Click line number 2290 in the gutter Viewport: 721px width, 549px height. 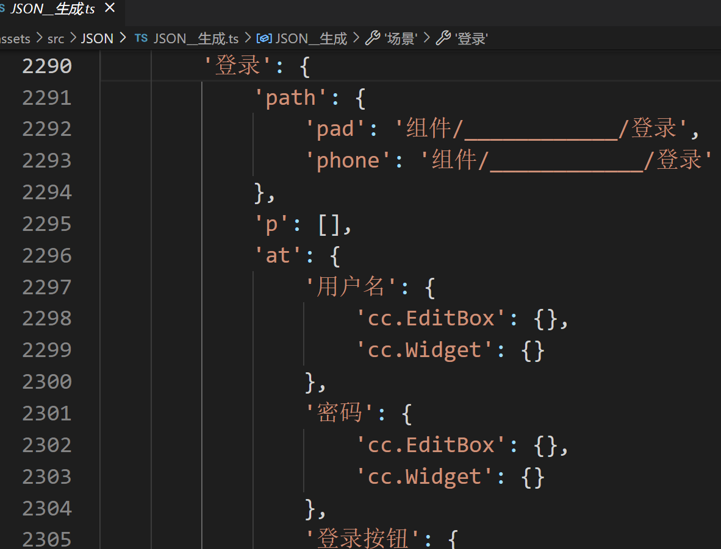(x=47, y=66)
